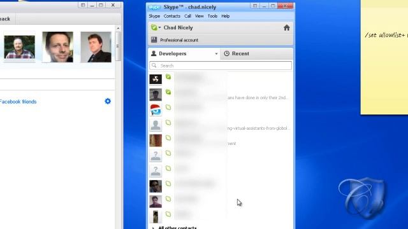
Task: Open Facebook settings gear icon
Action: 108,101
